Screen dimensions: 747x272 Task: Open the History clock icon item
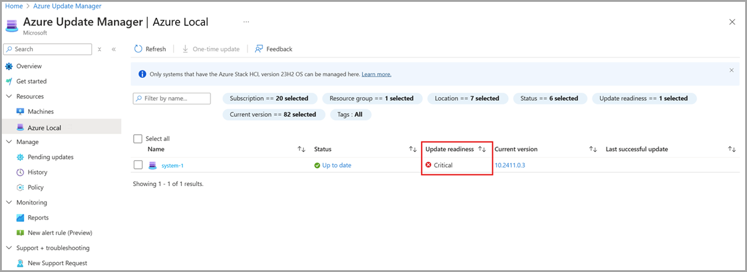click(x=20, y=172)
